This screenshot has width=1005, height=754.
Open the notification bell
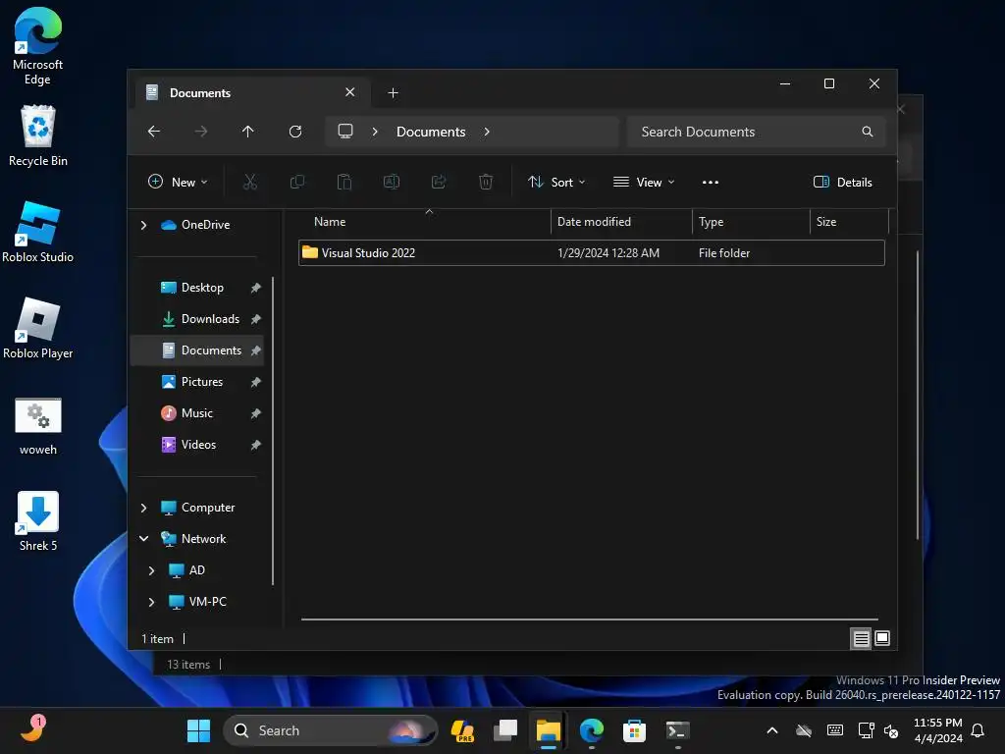point(979,730)
